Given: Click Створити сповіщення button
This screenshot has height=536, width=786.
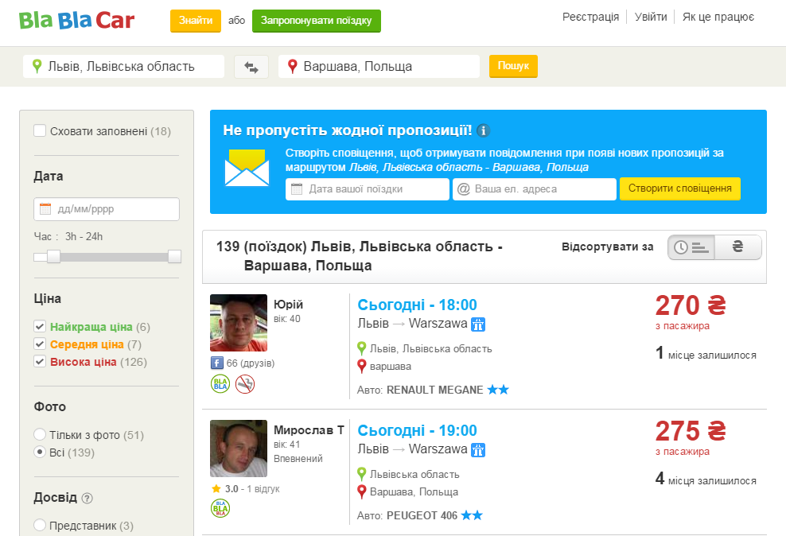Looking at the screenshot, I should point(679,188).
